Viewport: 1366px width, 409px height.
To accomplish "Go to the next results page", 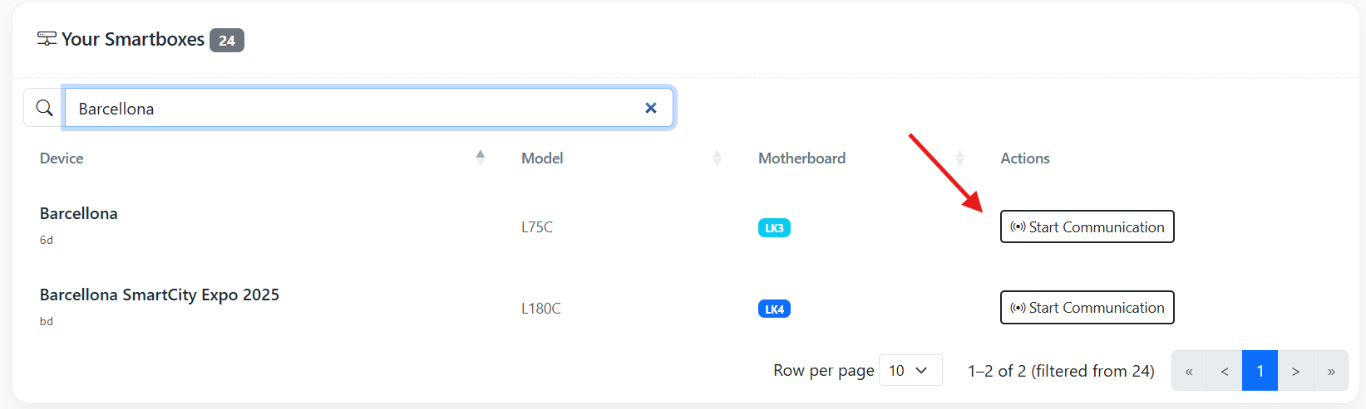I will 1295,371.
